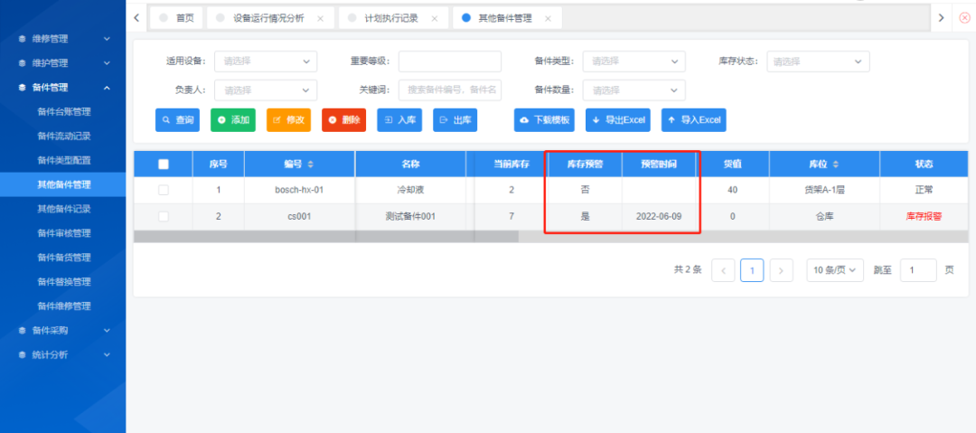Screen dimensions: 976x433
Task: Open the 备件数量 dropdown
Action: (633, 89)
